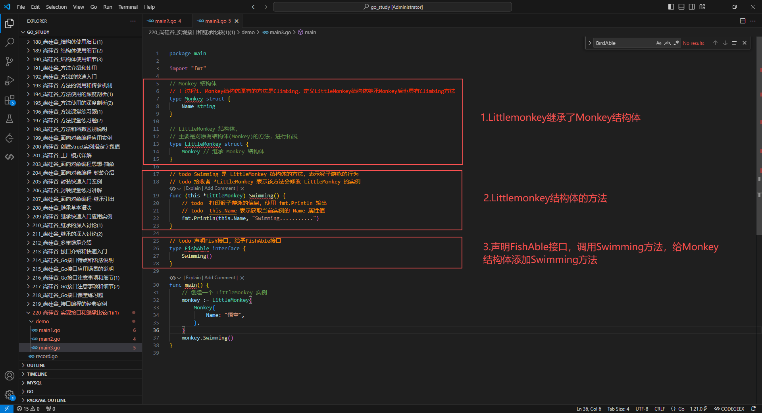Screen dimensions: 762x413
Task: Click Add Comment above the Swimming function
Action: (x=220, y=189)
